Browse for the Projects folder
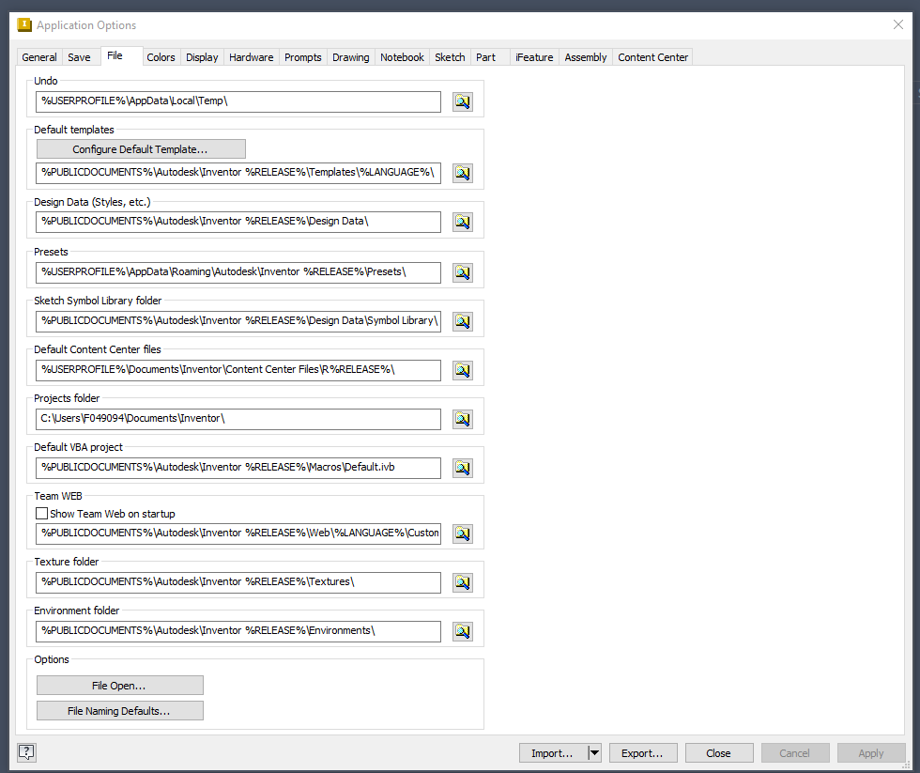This screenshot has height=773, width=920. point(462,419)
